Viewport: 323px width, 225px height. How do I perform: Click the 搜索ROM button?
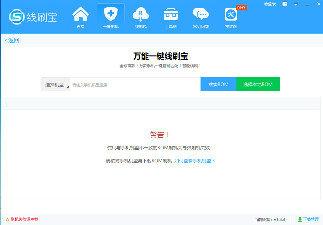218,84
